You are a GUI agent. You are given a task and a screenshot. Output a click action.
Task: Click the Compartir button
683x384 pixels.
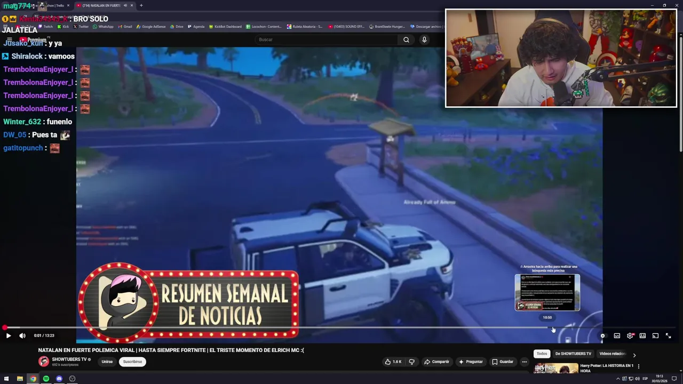436,362
